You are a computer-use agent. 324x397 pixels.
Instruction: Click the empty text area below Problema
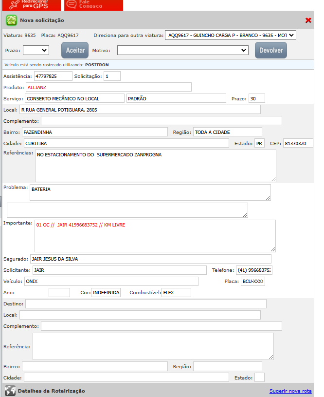click(127, 210)
